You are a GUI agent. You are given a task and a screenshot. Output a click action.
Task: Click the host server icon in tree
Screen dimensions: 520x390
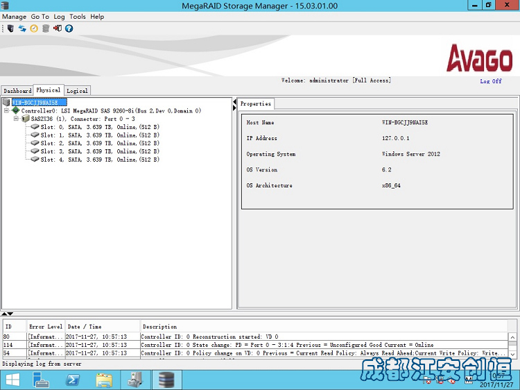[x=6, y=102]
